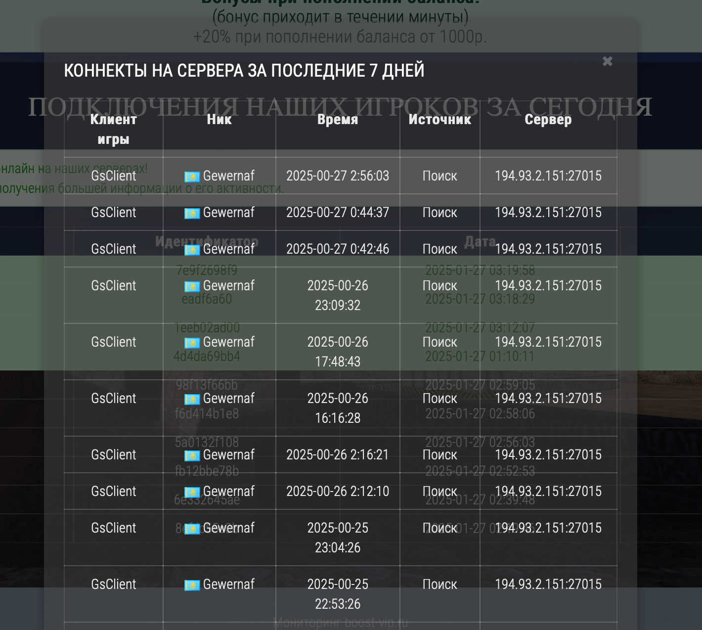Click the popup title 'Коннекты на сервера за последние 7 дней'
This screenshot has width=702, height=630.
244,70
